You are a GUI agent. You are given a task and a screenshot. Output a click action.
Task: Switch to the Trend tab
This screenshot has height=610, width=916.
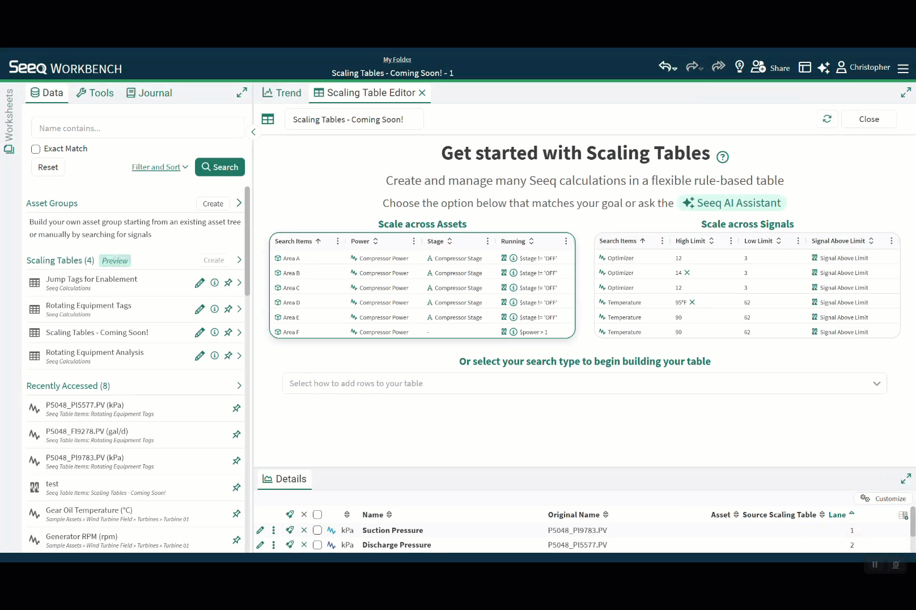(282, 92)
